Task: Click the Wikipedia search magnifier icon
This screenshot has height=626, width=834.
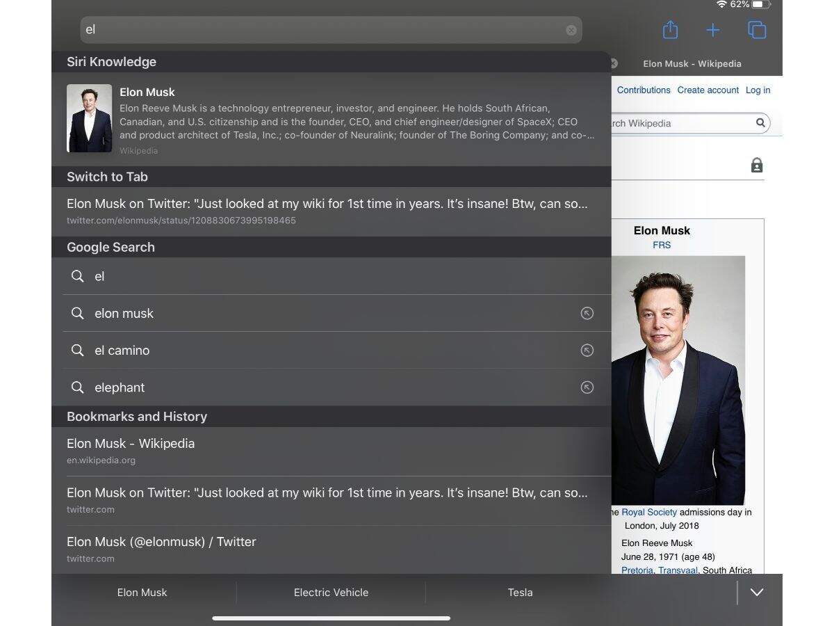Action: [760, 123]
